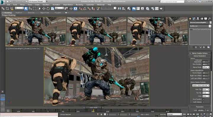Viewport: 213px width, 117px height.
Task: Open the Layer Manager
Action: point(129,9)
